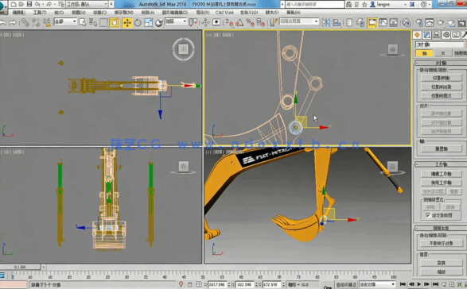Click the time slider showing 0 / 100
The image size is (467, 289).
(x=20, y=267)
